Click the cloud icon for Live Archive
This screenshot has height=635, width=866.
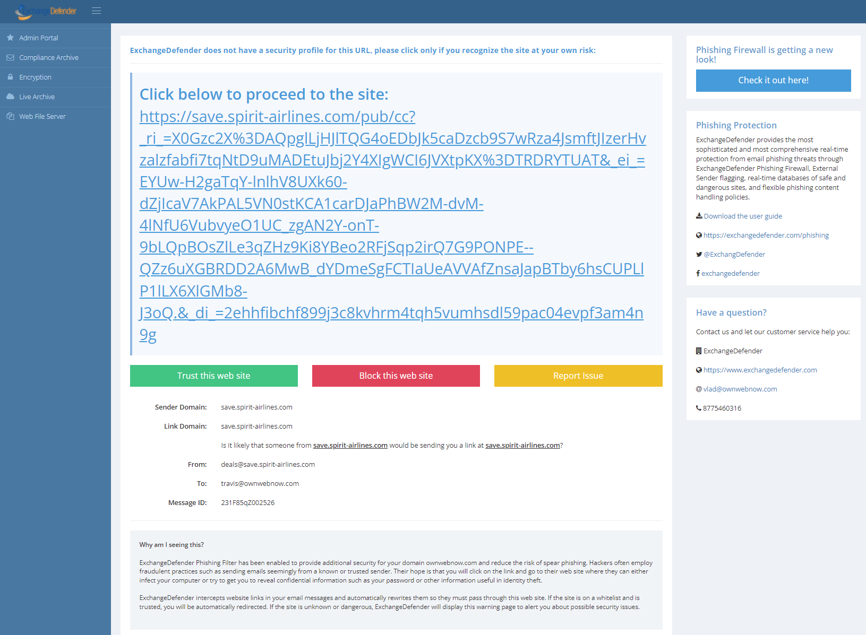[x=10, y=97]
